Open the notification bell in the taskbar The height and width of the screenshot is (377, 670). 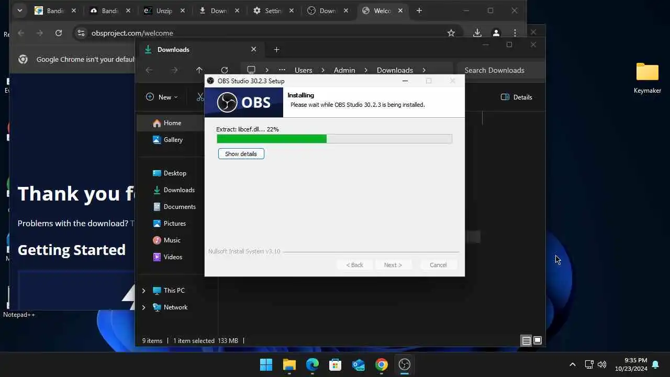[x=655, y=364]
